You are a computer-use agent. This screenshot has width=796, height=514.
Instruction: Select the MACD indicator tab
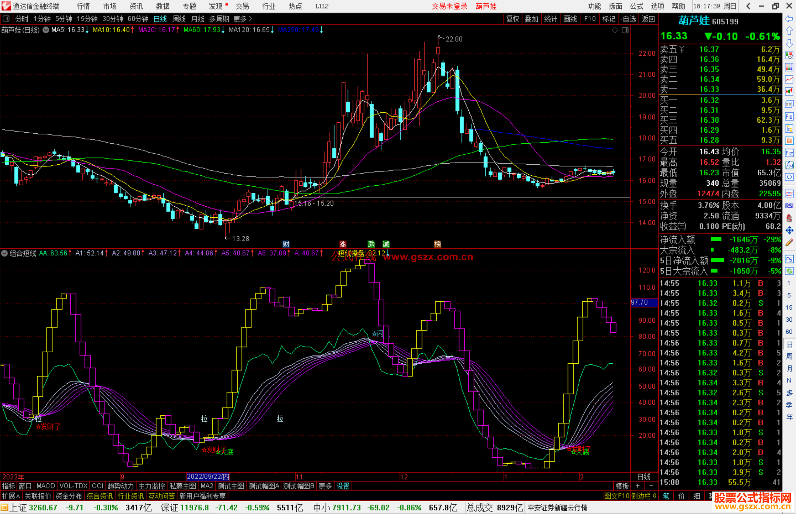click(x=46, y=486)
